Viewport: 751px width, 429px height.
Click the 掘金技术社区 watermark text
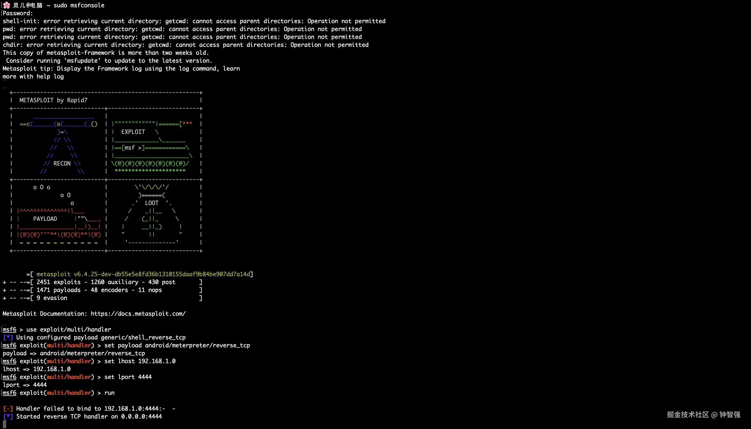coord(688,415)
